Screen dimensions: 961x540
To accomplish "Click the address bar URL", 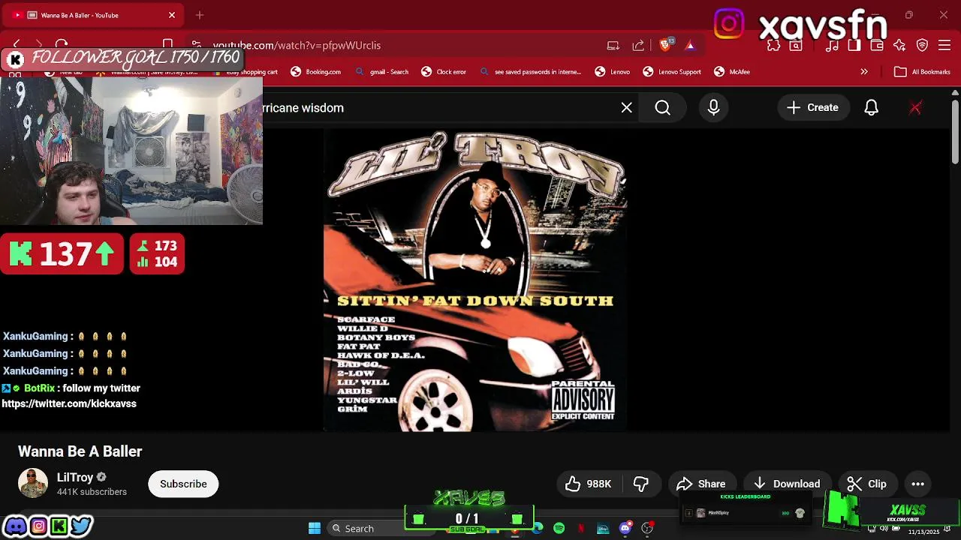I will tap(297, 46).
